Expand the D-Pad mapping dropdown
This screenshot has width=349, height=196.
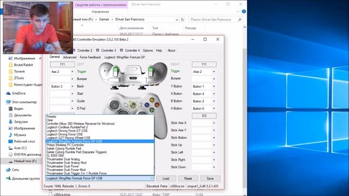[x=72, y=108]
